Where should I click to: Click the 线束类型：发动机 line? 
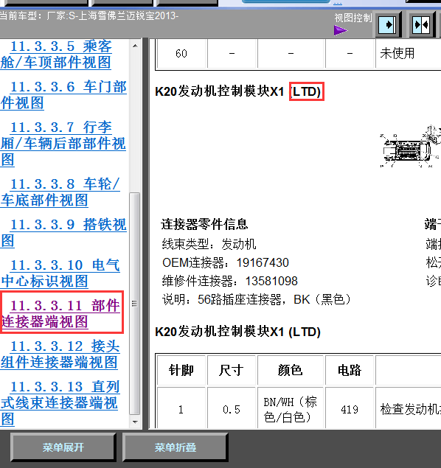[x=209, y=244]
